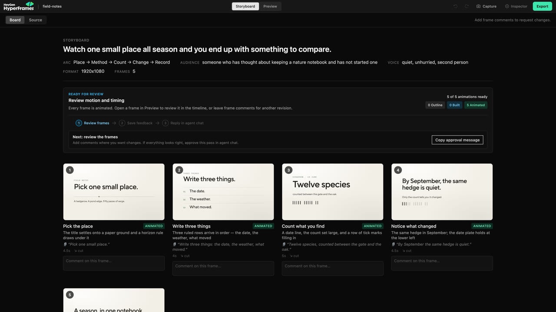Click the voice value quiet, unhurried, second person

pos(435,62)
